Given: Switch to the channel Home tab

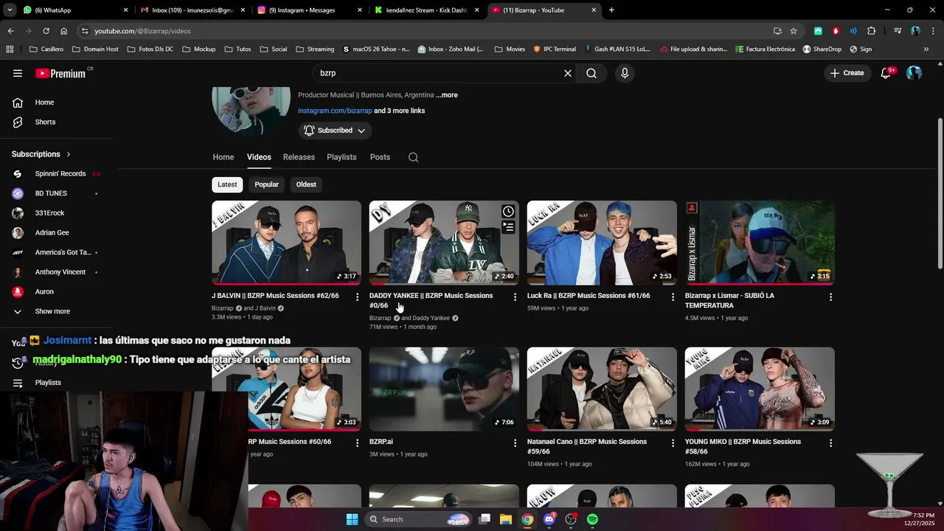Looking at the screenshot, I should [223, 157].
